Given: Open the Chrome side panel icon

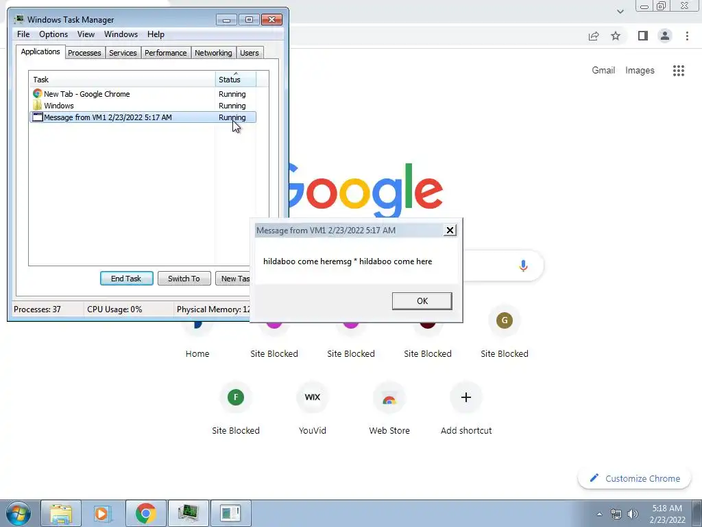Looking at the screenshot, I should pyautogui.click(x=643, y=36).
